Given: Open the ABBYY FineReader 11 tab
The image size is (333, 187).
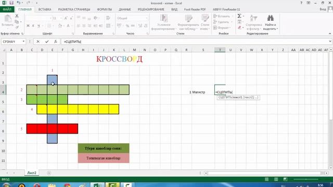Looking at the screenshot, I should [226, 9].
